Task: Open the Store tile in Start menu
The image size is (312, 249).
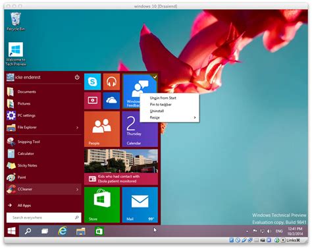Action: [102, 205]
